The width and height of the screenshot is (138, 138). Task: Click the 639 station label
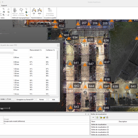115,87
